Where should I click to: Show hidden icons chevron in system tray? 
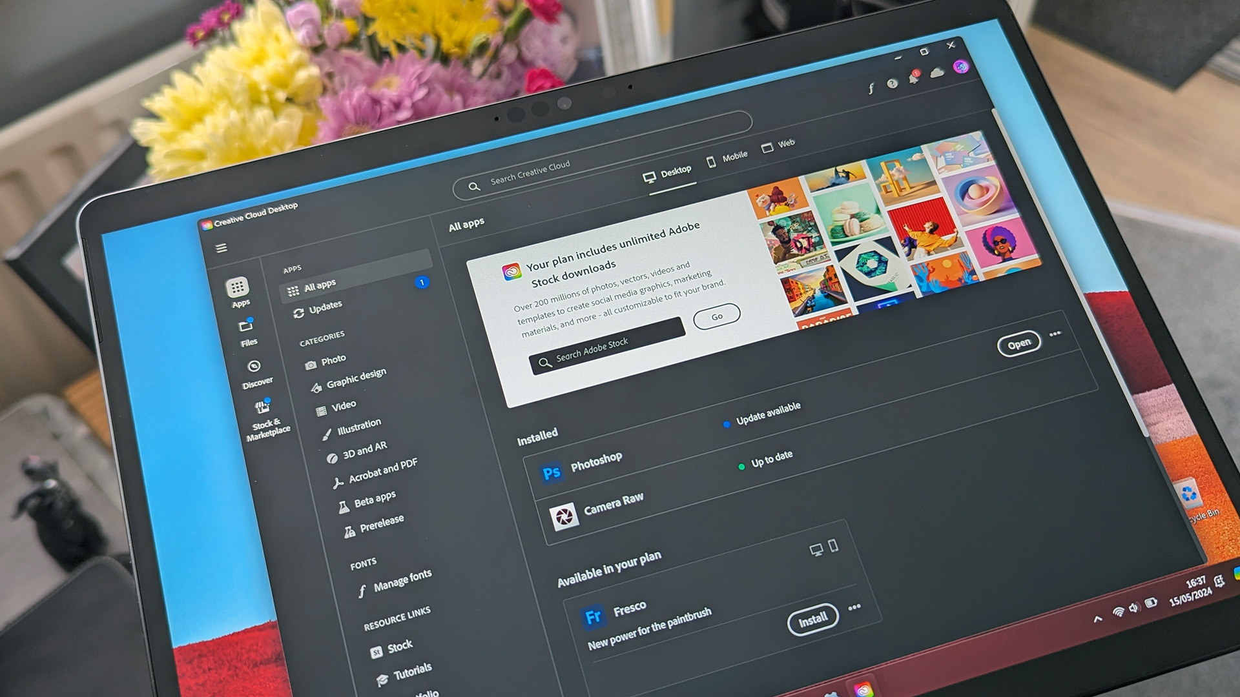coord(1098,620)
